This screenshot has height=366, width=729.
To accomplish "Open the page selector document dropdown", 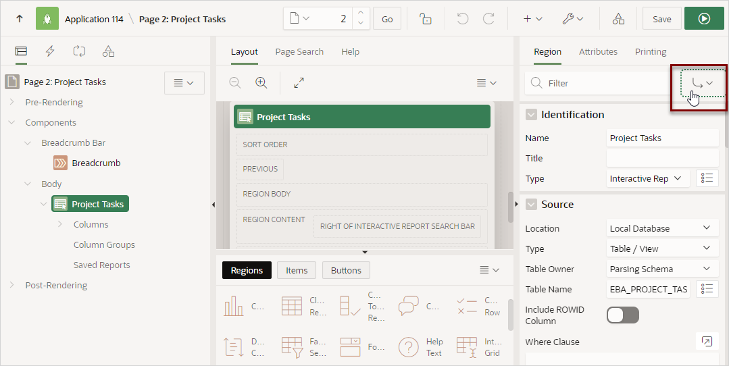I will point(299,19).
